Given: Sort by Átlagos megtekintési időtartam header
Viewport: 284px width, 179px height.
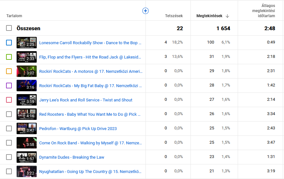Looking at the screenshot, I should (x=263, y=11).
